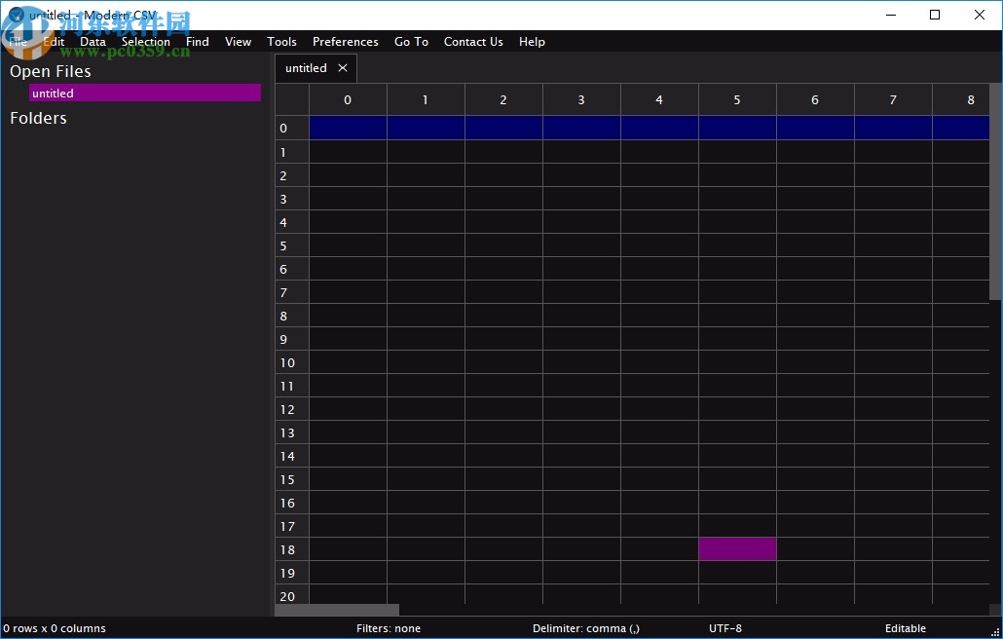Click Contact Us in the menu bar

(473, 42)
